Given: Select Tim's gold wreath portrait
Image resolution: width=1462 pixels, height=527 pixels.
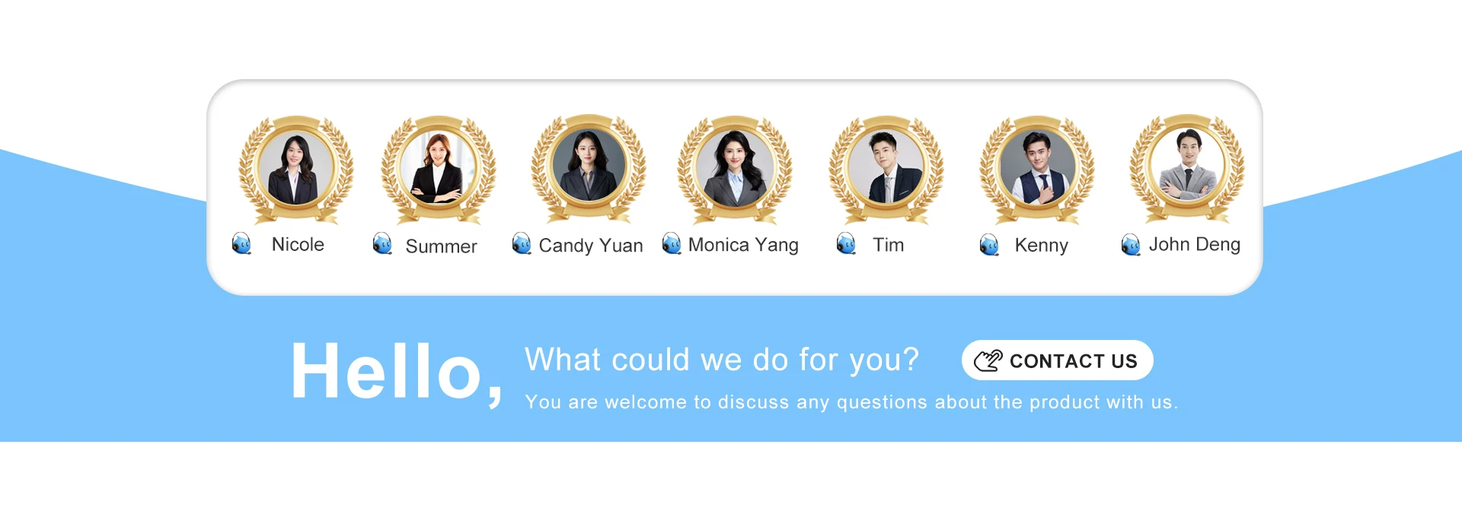Looking at the screenshot, I should [x=886, y=169].
